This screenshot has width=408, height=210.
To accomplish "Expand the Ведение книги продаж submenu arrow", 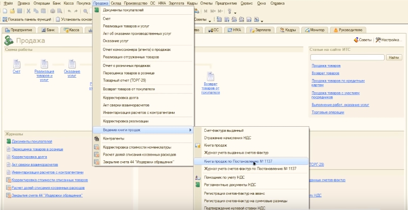I will pos(191,130).
